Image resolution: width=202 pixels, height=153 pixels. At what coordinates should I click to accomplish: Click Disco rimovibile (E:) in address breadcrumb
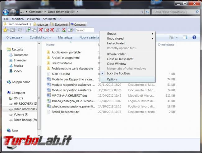click(61, 12)
